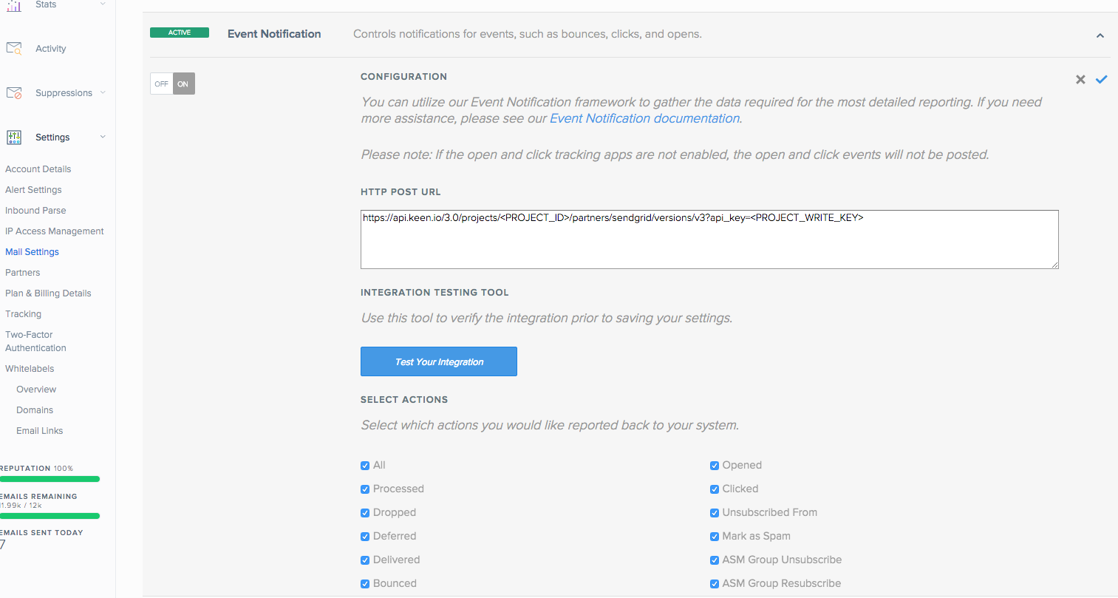The width and height of the screenshot is (1118, 598).
Task: Click the Activity envelope icon
Action: 14,49
